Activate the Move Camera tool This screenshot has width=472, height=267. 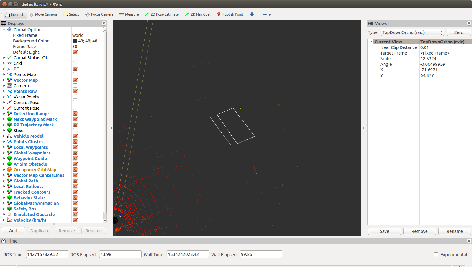(x=43, y=14)
